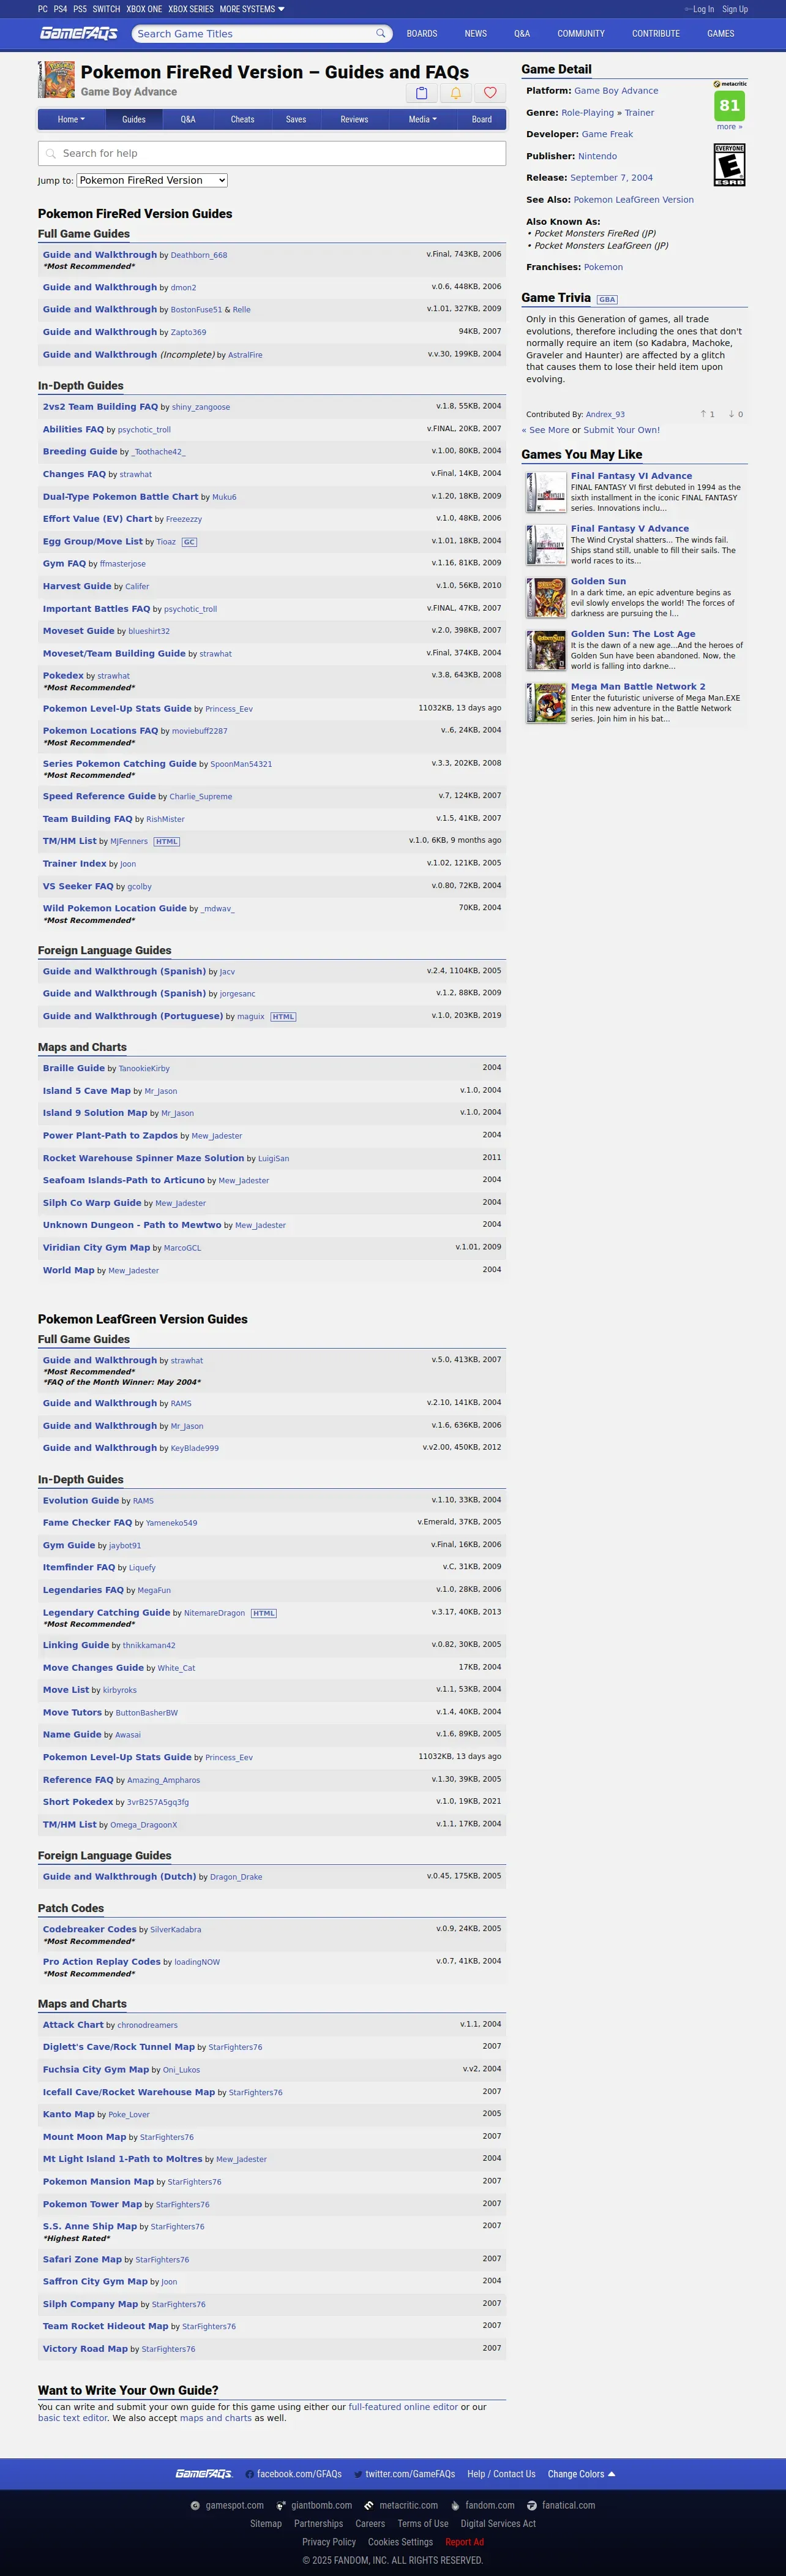Select the Cheats tab
The height and width of the screenshot is (2576, 786).
pos(242,120)
